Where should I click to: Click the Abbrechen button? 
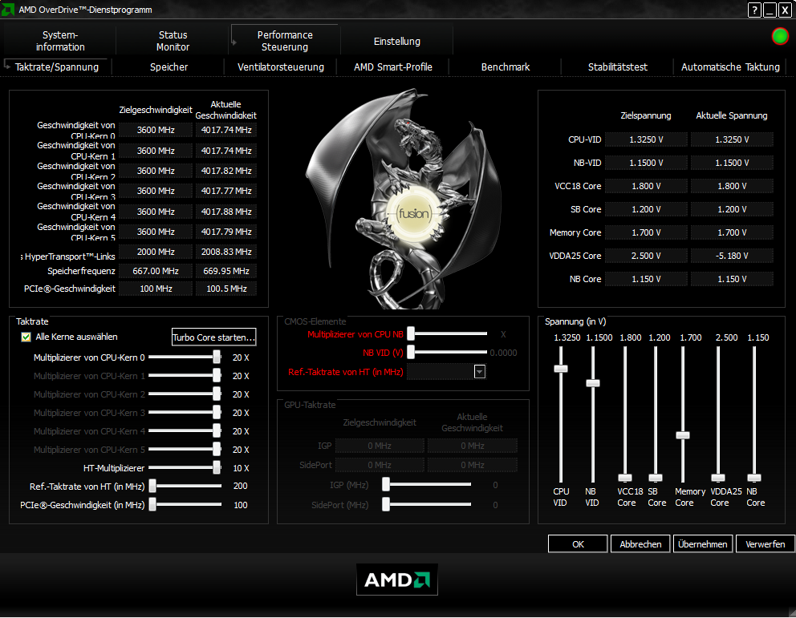pos(640,544)
